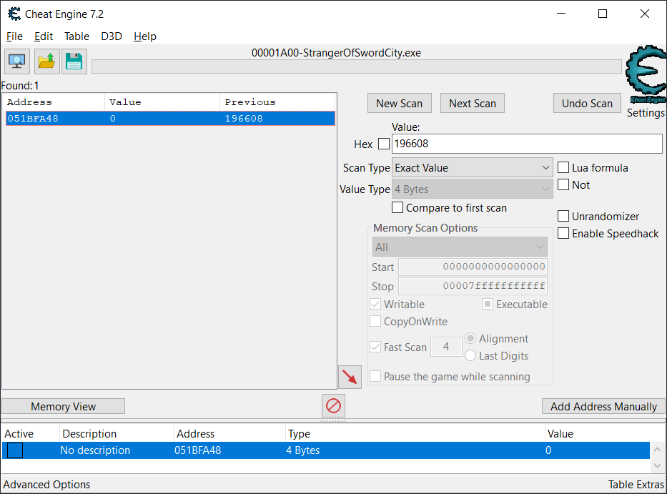
Task: Click the red clear list icon
Action: click(x=333, y=406)
